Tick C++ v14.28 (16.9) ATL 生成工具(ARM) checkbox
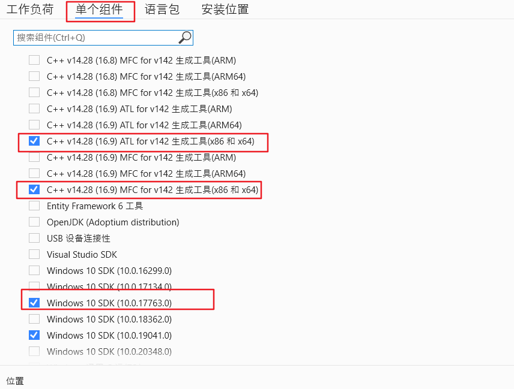514x389 pixels. point(34,108)
